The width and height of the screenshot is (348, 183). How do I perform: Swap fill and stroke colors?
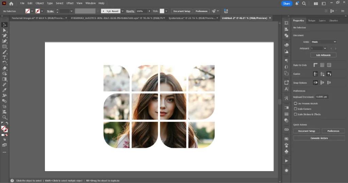click(7, 123)
